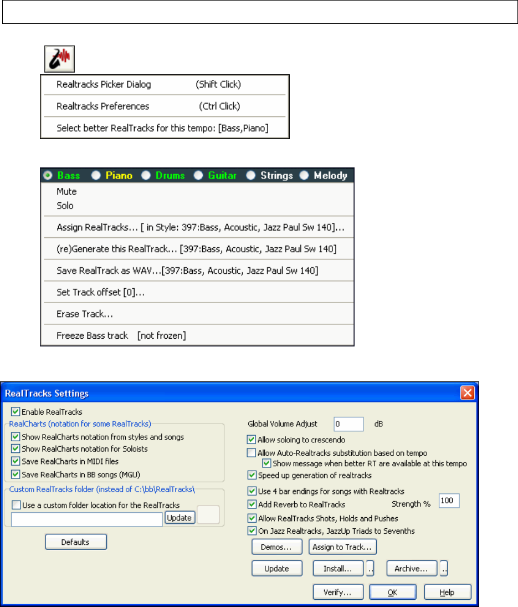Toggle JazzUp Triads to Sevenths checkbox

click(x=252, y=531)
